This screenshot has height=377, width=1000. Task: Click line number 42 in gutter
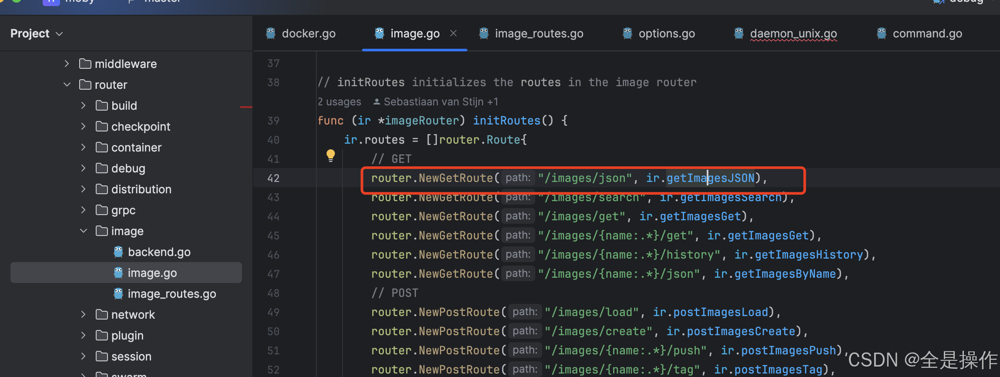point(273,178)
